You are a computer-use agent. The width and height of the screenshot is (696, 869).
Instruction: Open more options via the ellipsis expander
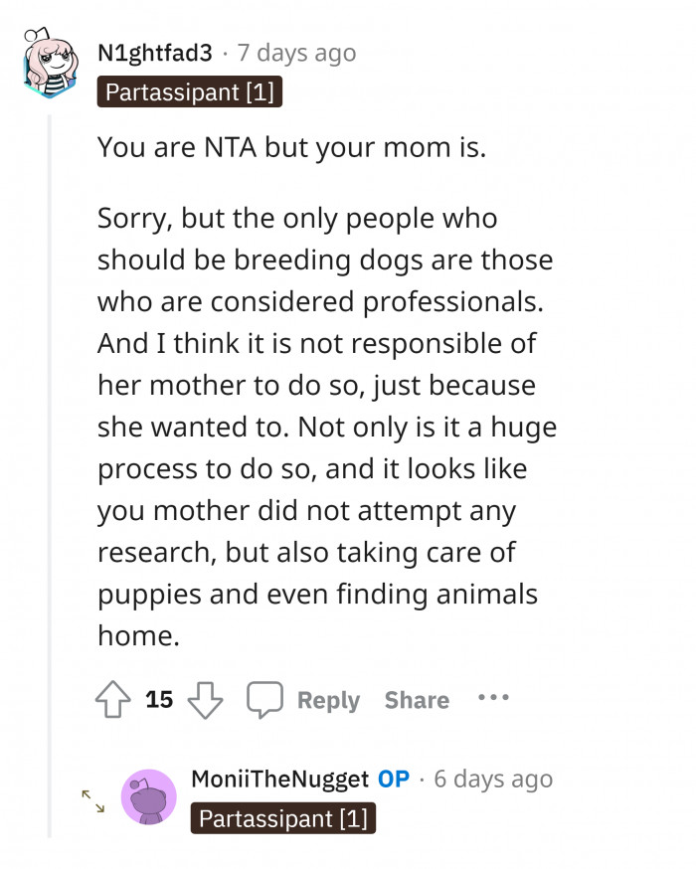point(493,699)
